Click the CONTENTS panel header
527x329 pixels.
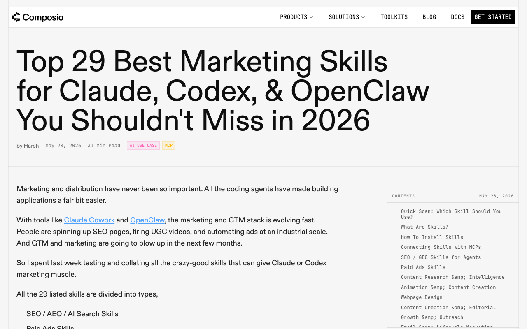click(x=403, y=196)
